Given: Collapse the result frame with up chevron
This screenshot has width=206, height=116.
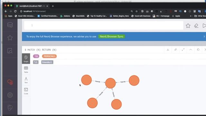Looking at the screenshot, I should [x=191, y=50].
